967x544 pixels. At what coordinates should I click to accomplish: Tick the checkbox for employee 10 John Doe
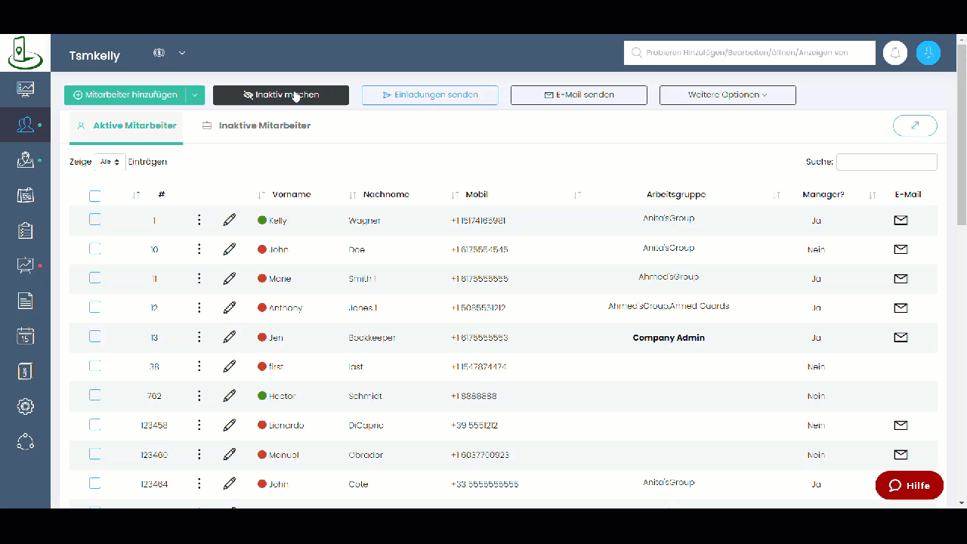(94, 248)
